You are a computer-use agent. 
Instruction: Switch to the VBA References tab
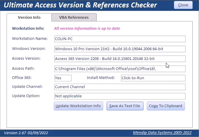click(x=74, y=17)
